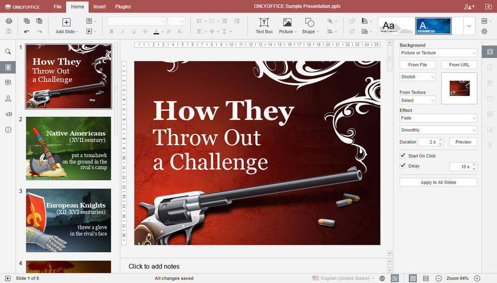Image resolution: width=497 pixels, height=283 pixels.
Task: Open the Plugins tab
Action: [123, 7]
